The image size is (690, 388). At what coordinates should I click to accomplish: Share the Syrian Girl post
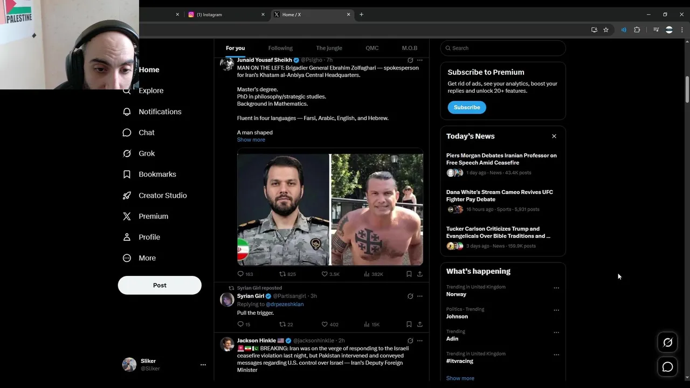(420, 324)
